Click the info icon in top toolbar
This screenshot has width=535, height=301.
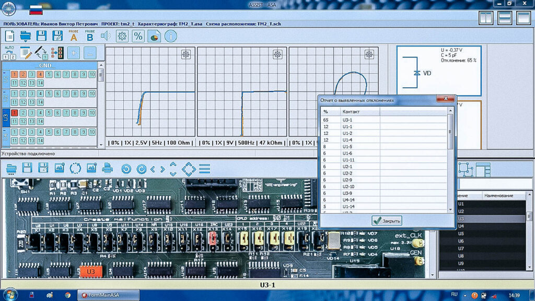(170, 36)
